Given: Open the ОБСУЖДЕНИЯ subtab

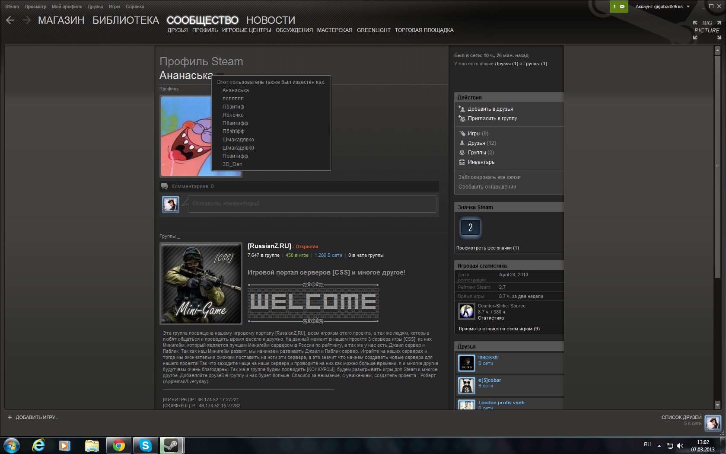Looking at the screenshot, I should [x=294, y=30].
